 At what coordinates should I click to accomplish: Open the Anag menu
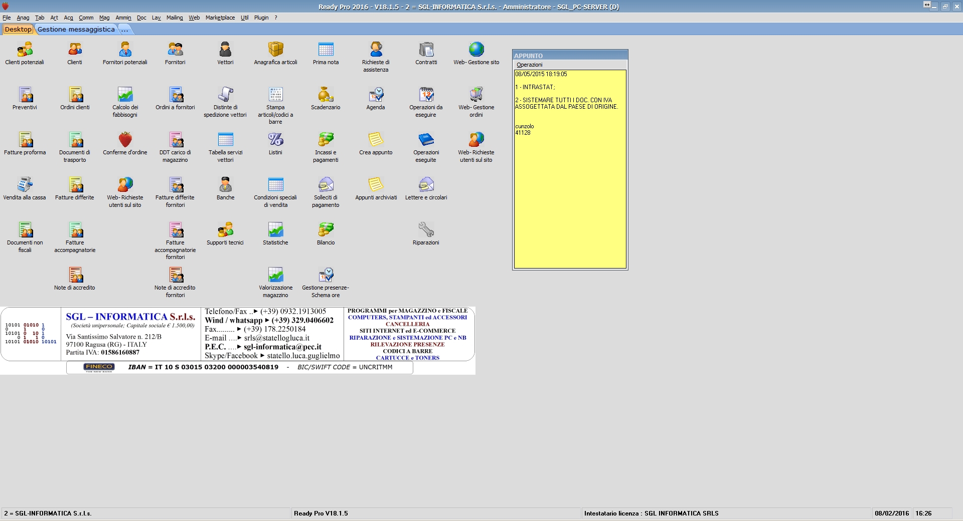pos(23,18)
